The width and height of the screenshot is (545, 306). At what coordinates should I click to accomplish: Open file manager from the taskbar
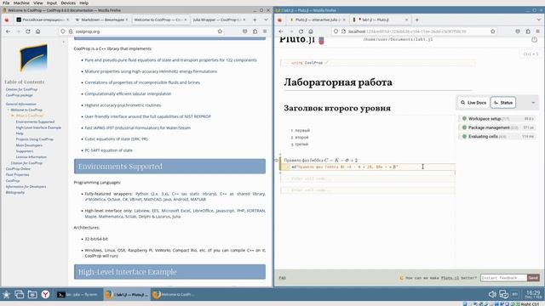(32, 295)
